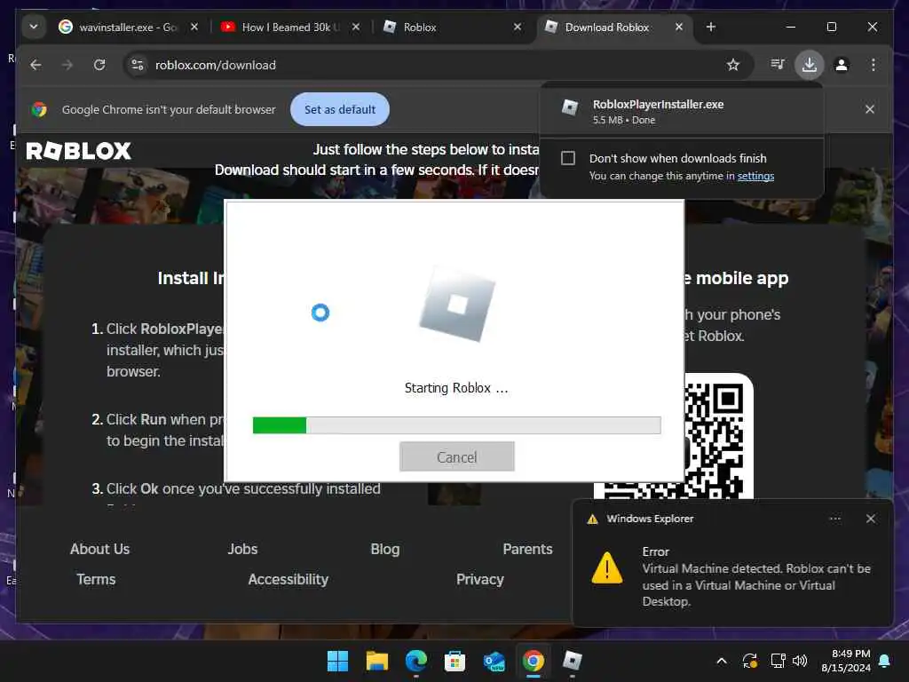This screenshot has width=909, height=682.
Task: Open the download settings link
Action: click(x=755, y=176)
